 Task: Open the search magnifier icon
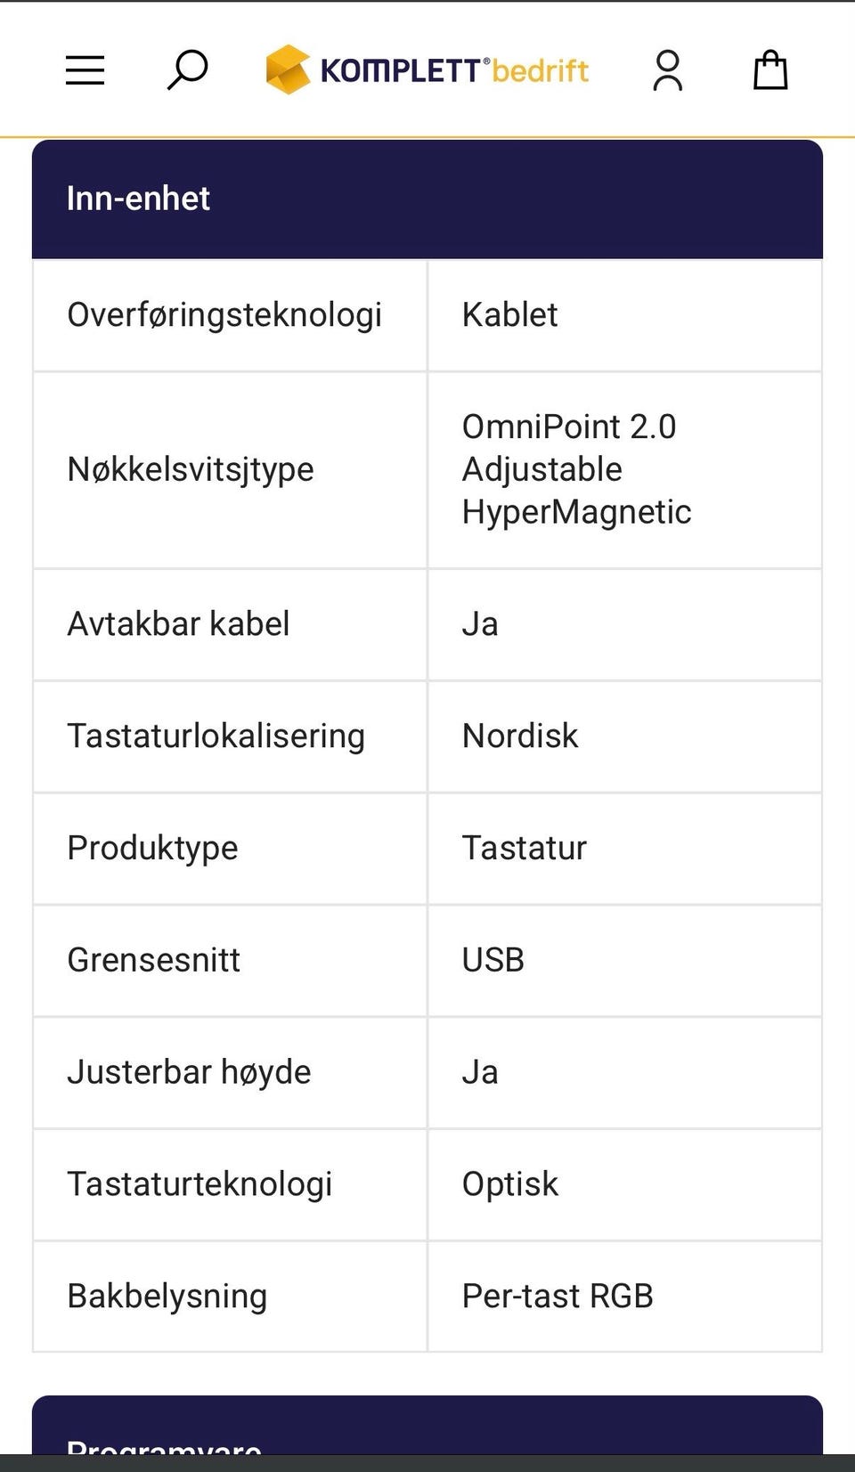[187, 70]
